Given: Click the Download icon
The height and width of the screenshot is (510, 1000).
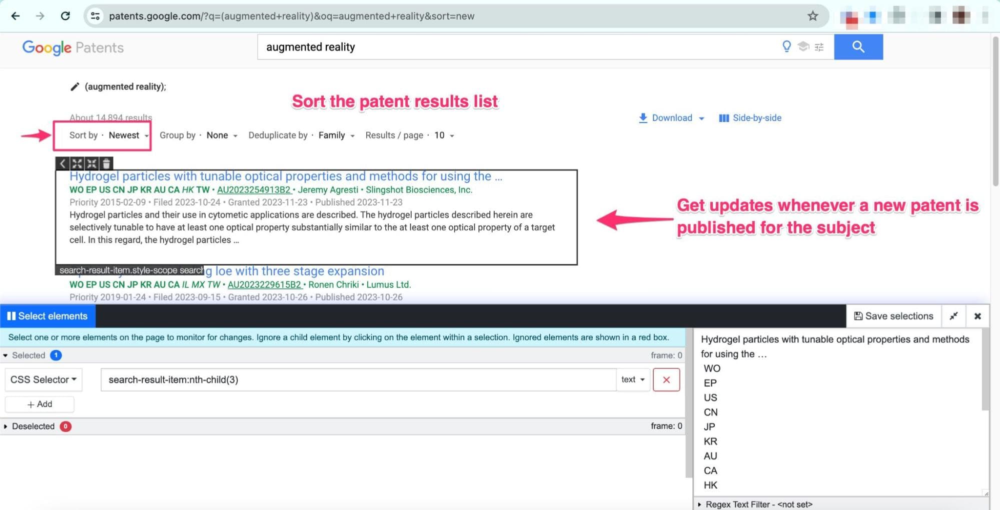Looking at the screenshot, I should click(642, 118).
